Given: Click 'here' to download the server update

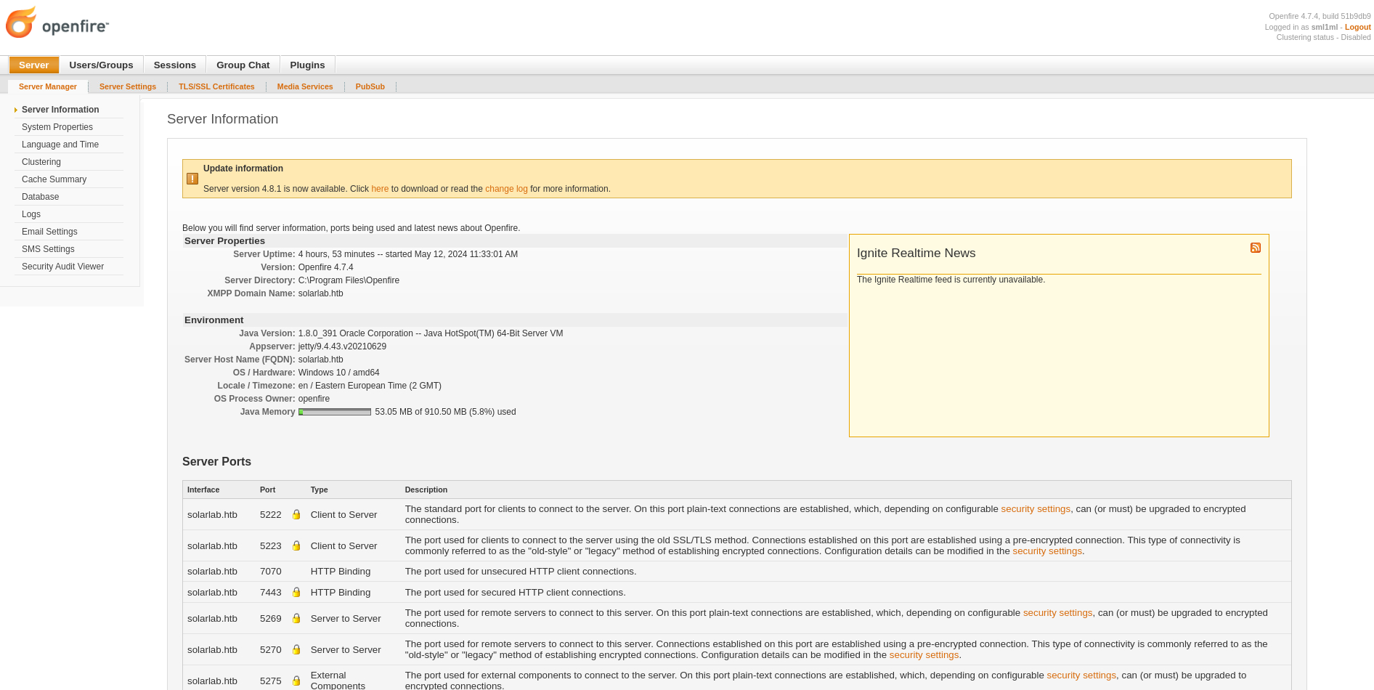Looking at the screenshot, I should (380, 189).
